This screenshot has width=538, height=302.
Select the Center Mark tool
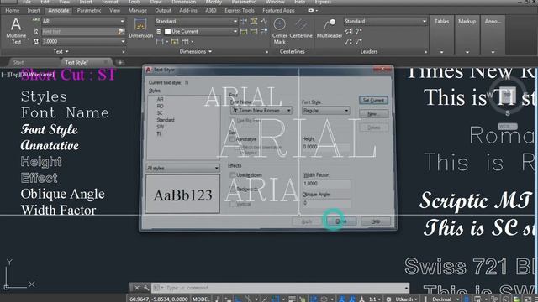click(279, 31)
